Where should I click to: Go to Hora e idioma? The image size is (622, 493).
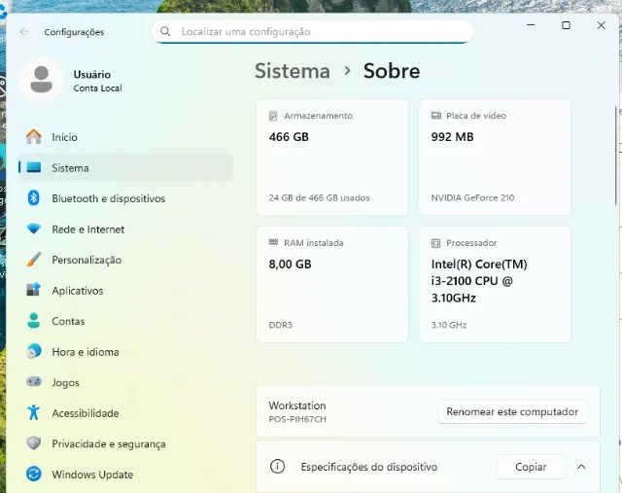tap(125, 352)
